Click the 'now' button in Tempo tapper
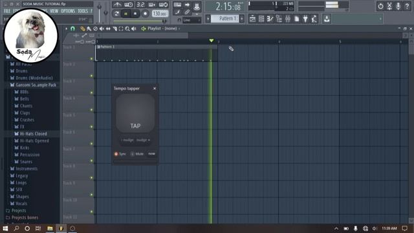Viewport: 414px width, 233px height. click(x=151, y=153)
